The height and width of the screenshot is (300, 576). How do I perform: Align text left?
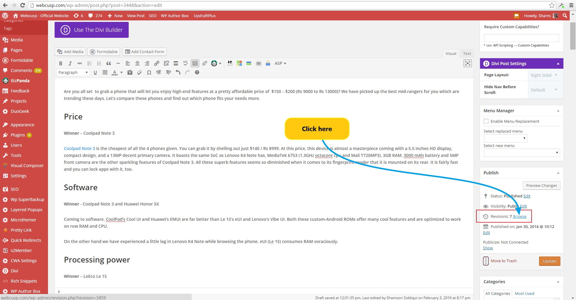(x=127, y=63)
